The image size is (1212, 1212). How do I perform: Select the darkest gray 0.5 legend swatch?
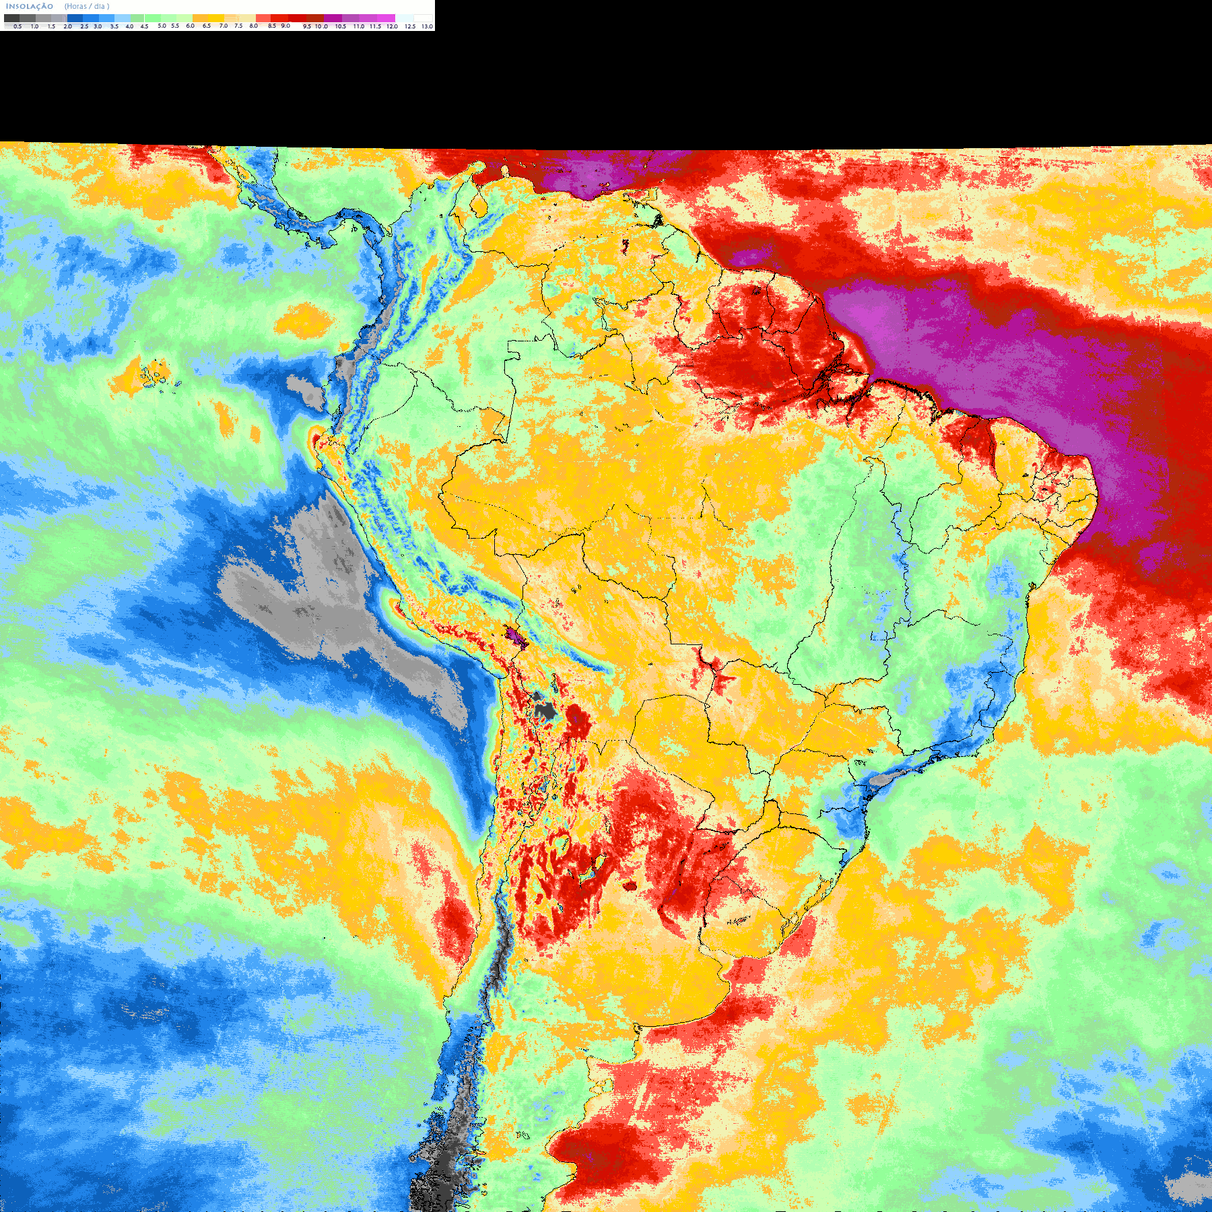tap(11, 18)
